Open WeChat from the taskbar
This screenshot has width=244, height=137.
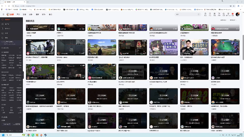pyautogui.click(x=33, y=135)
